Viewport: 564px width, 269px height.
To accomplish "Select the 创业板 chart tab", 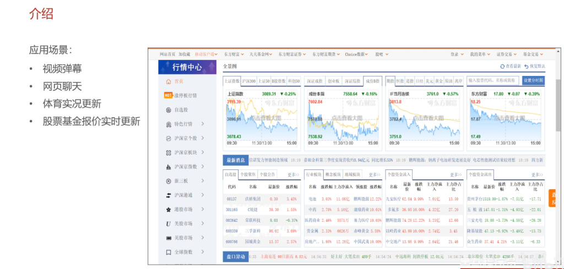I will [333, 81].
